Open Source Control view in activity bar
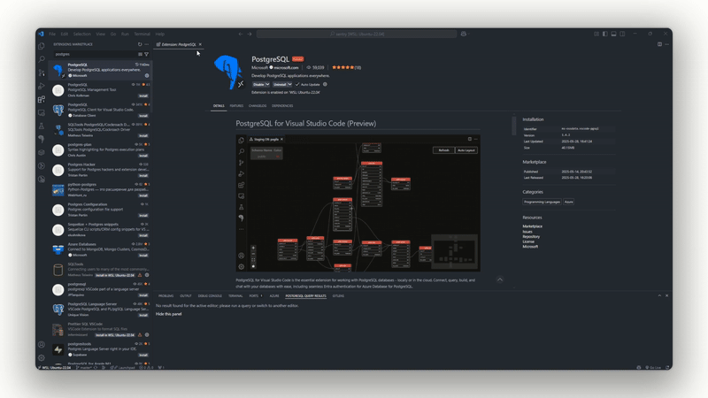This screenshot has width=708, height=398. tap(42, 73)
